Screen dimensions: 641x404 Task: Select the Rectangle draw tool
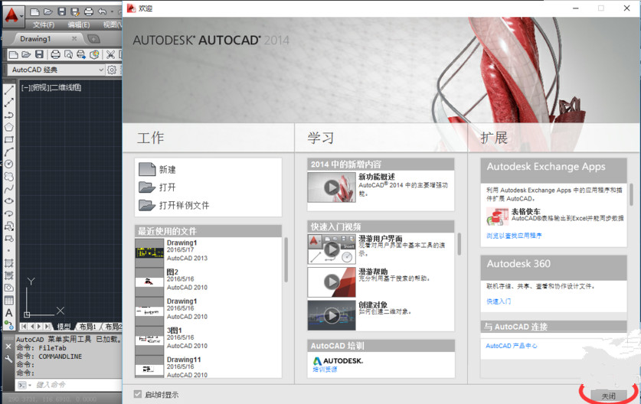point(9,139)
